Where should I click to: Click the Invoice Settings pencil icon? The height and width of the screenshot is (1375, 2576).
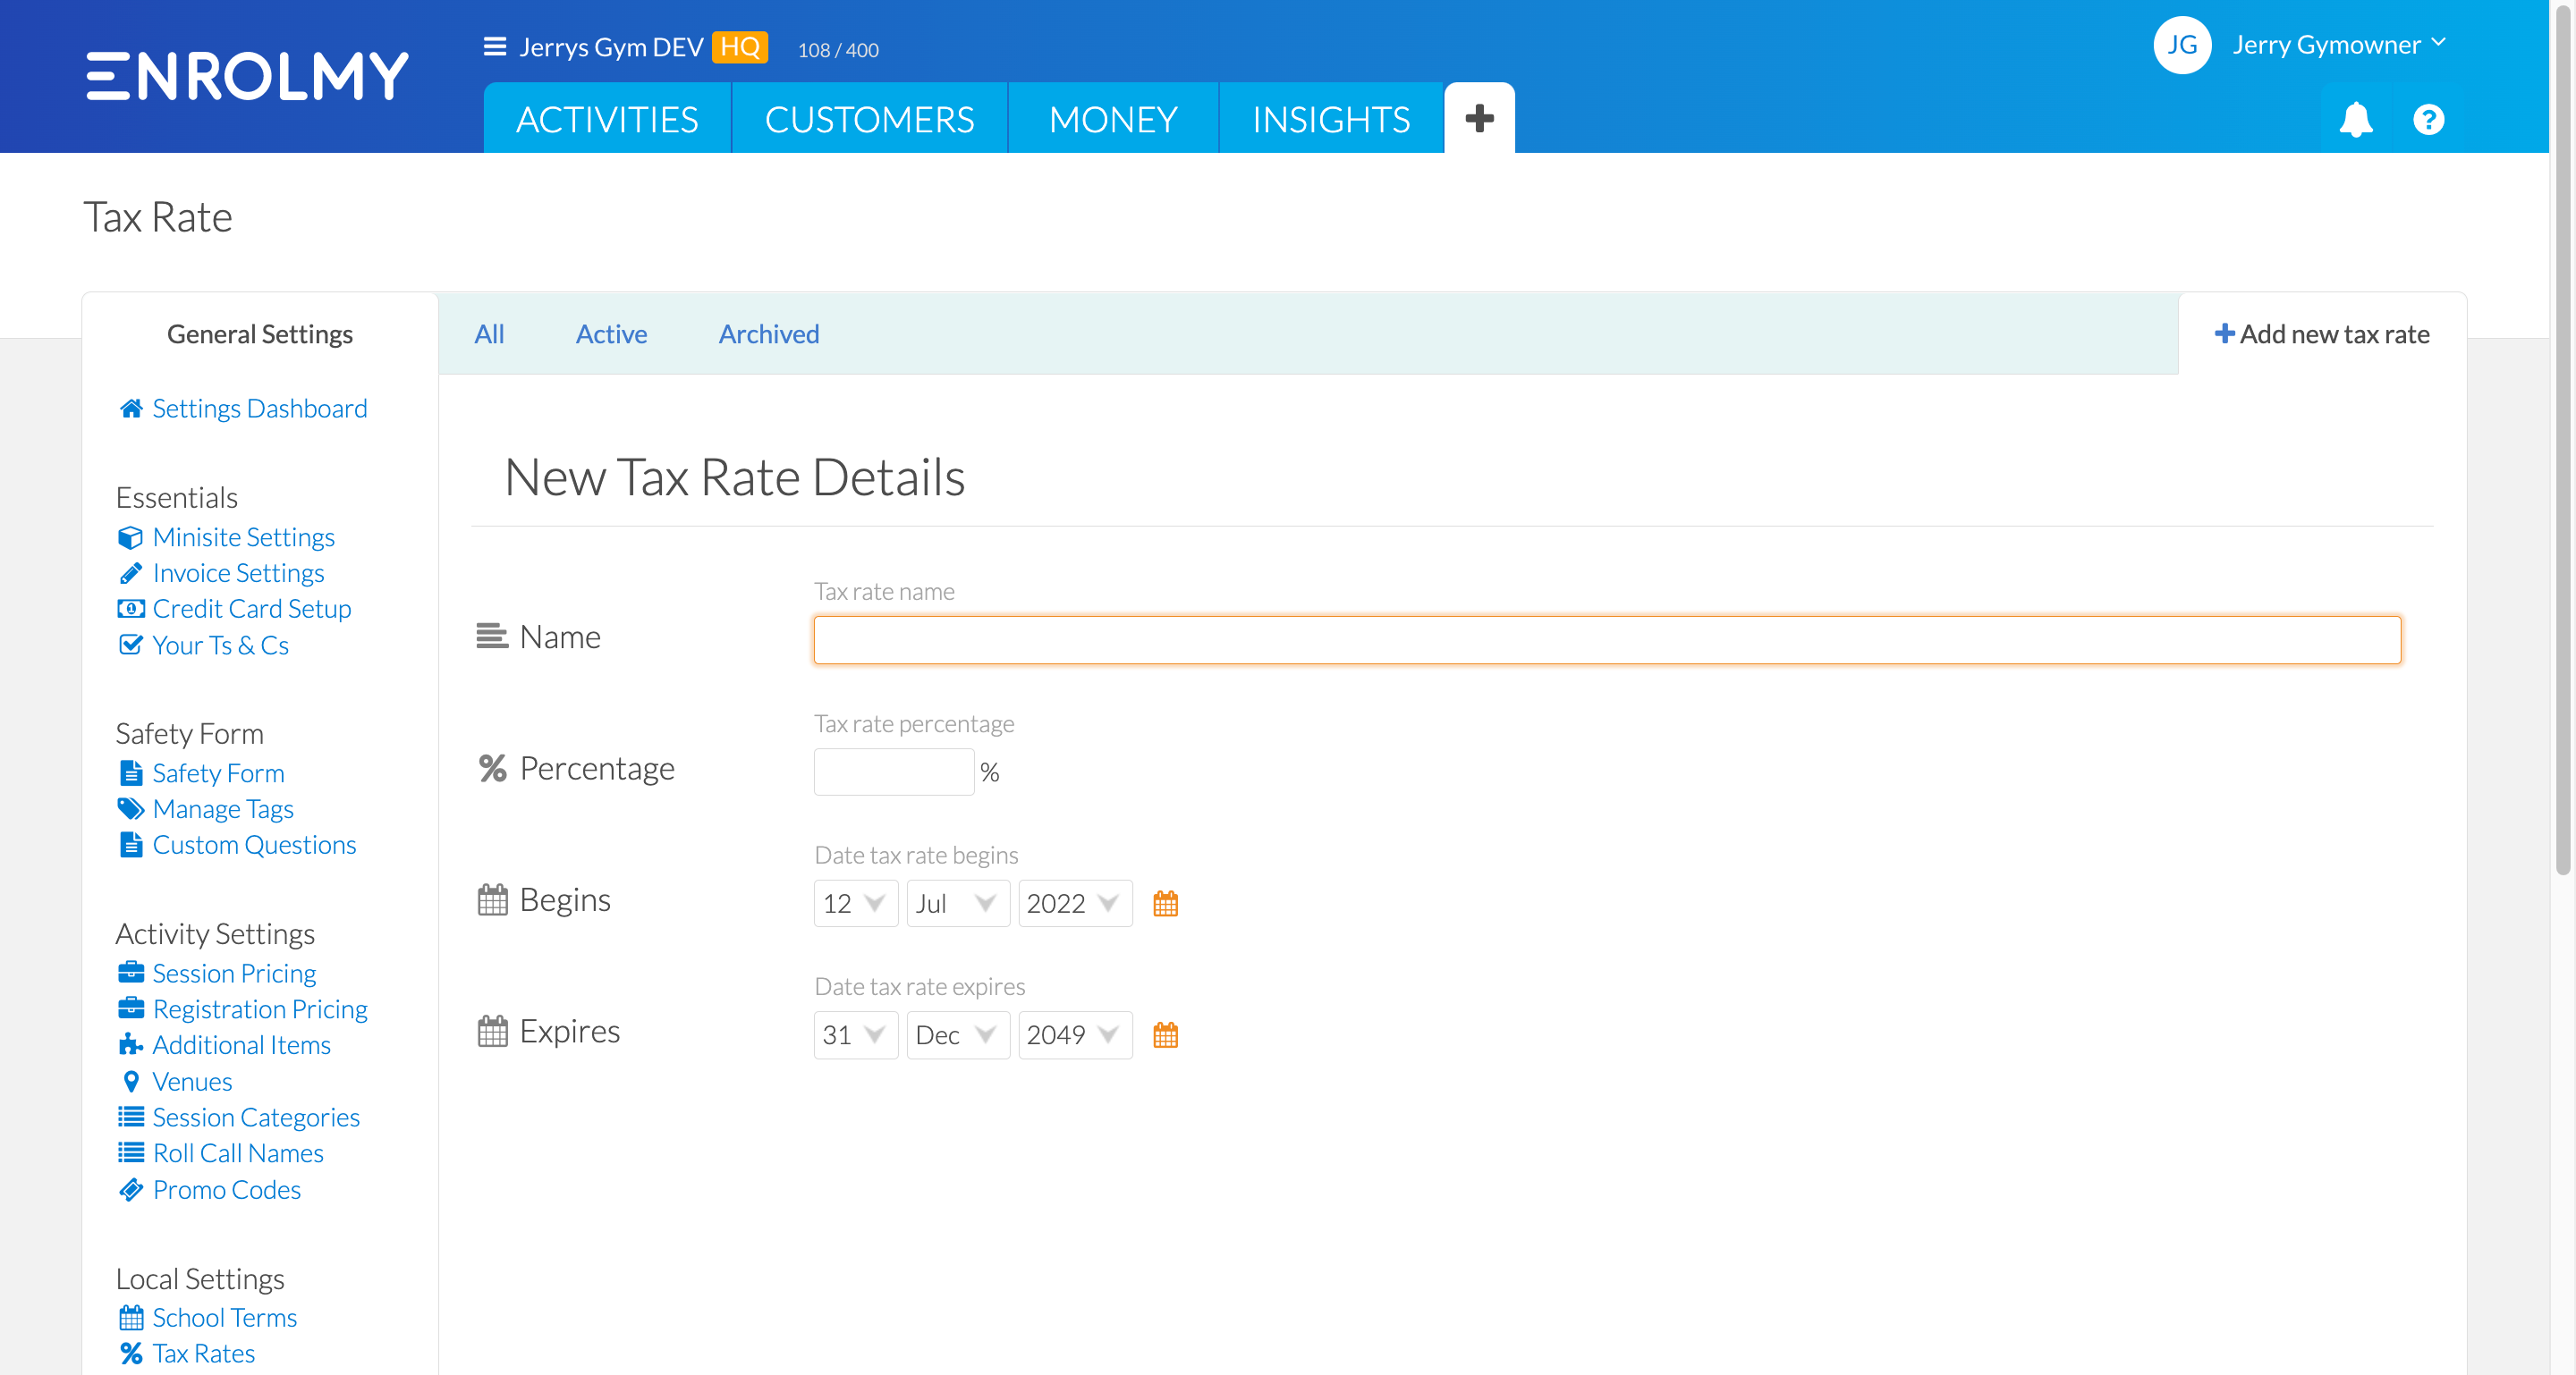click(x=131, y=574)
